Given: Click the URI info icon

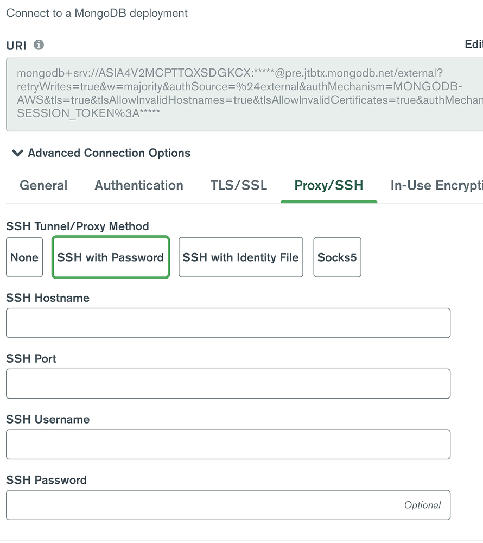Looking at the screenshot, I should [39, 45].
